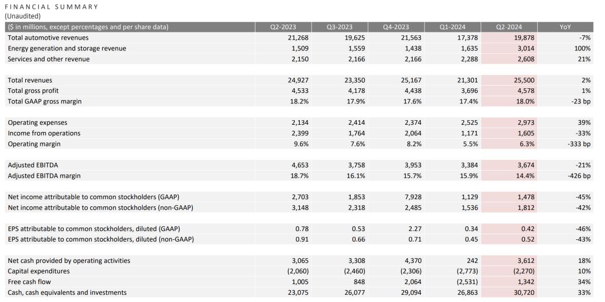Click the Q2-2023 column header

(x=283, y=27)
